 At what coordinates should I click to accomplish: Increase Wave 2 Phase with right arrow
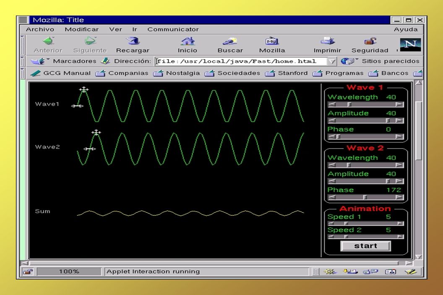399,197
